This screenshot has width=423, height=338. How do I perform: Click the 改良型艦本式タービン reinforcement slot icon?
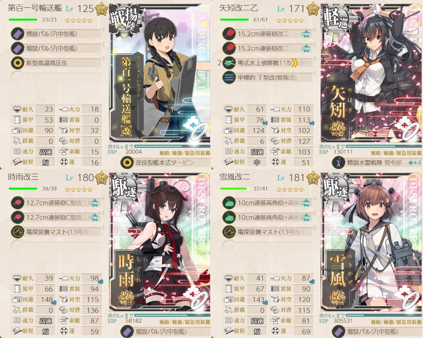[x=127, y=162]
